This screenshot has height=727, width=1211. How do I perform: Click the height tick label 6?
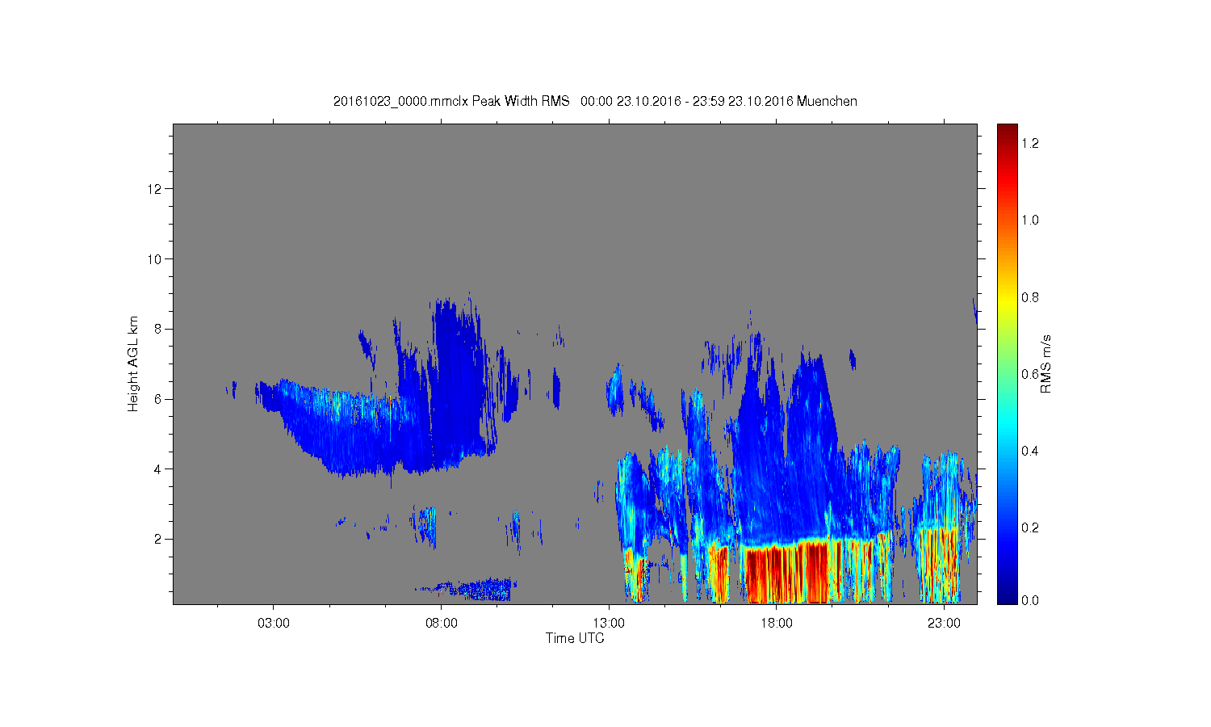pyautogui.click(x=158, y=399)
